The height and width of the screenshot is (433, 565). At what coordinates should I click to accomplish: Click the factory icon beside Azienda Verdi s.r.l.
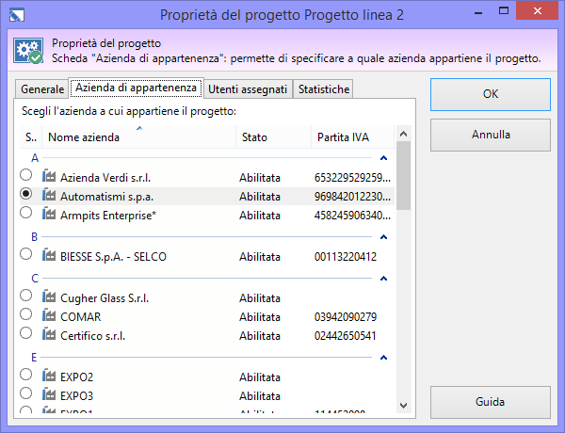pos(49,176)
